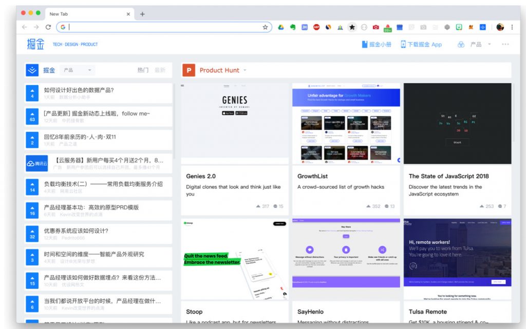
Task: Click the Juejin 掘金 logo
Action: pos(35,44)
